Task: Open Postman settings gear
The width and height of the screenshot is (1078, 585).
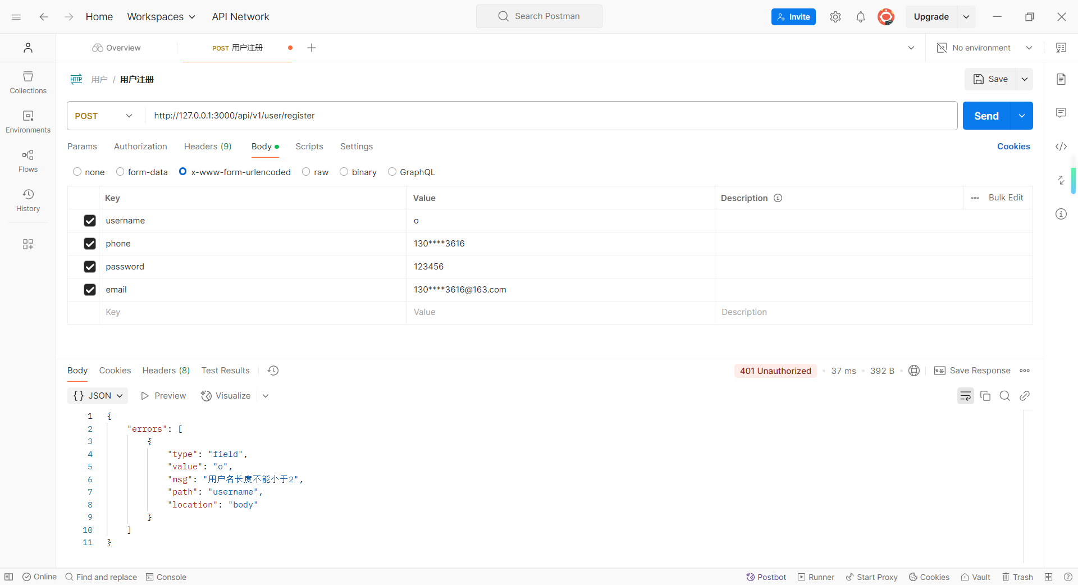Action: click(x=835, y=17)
